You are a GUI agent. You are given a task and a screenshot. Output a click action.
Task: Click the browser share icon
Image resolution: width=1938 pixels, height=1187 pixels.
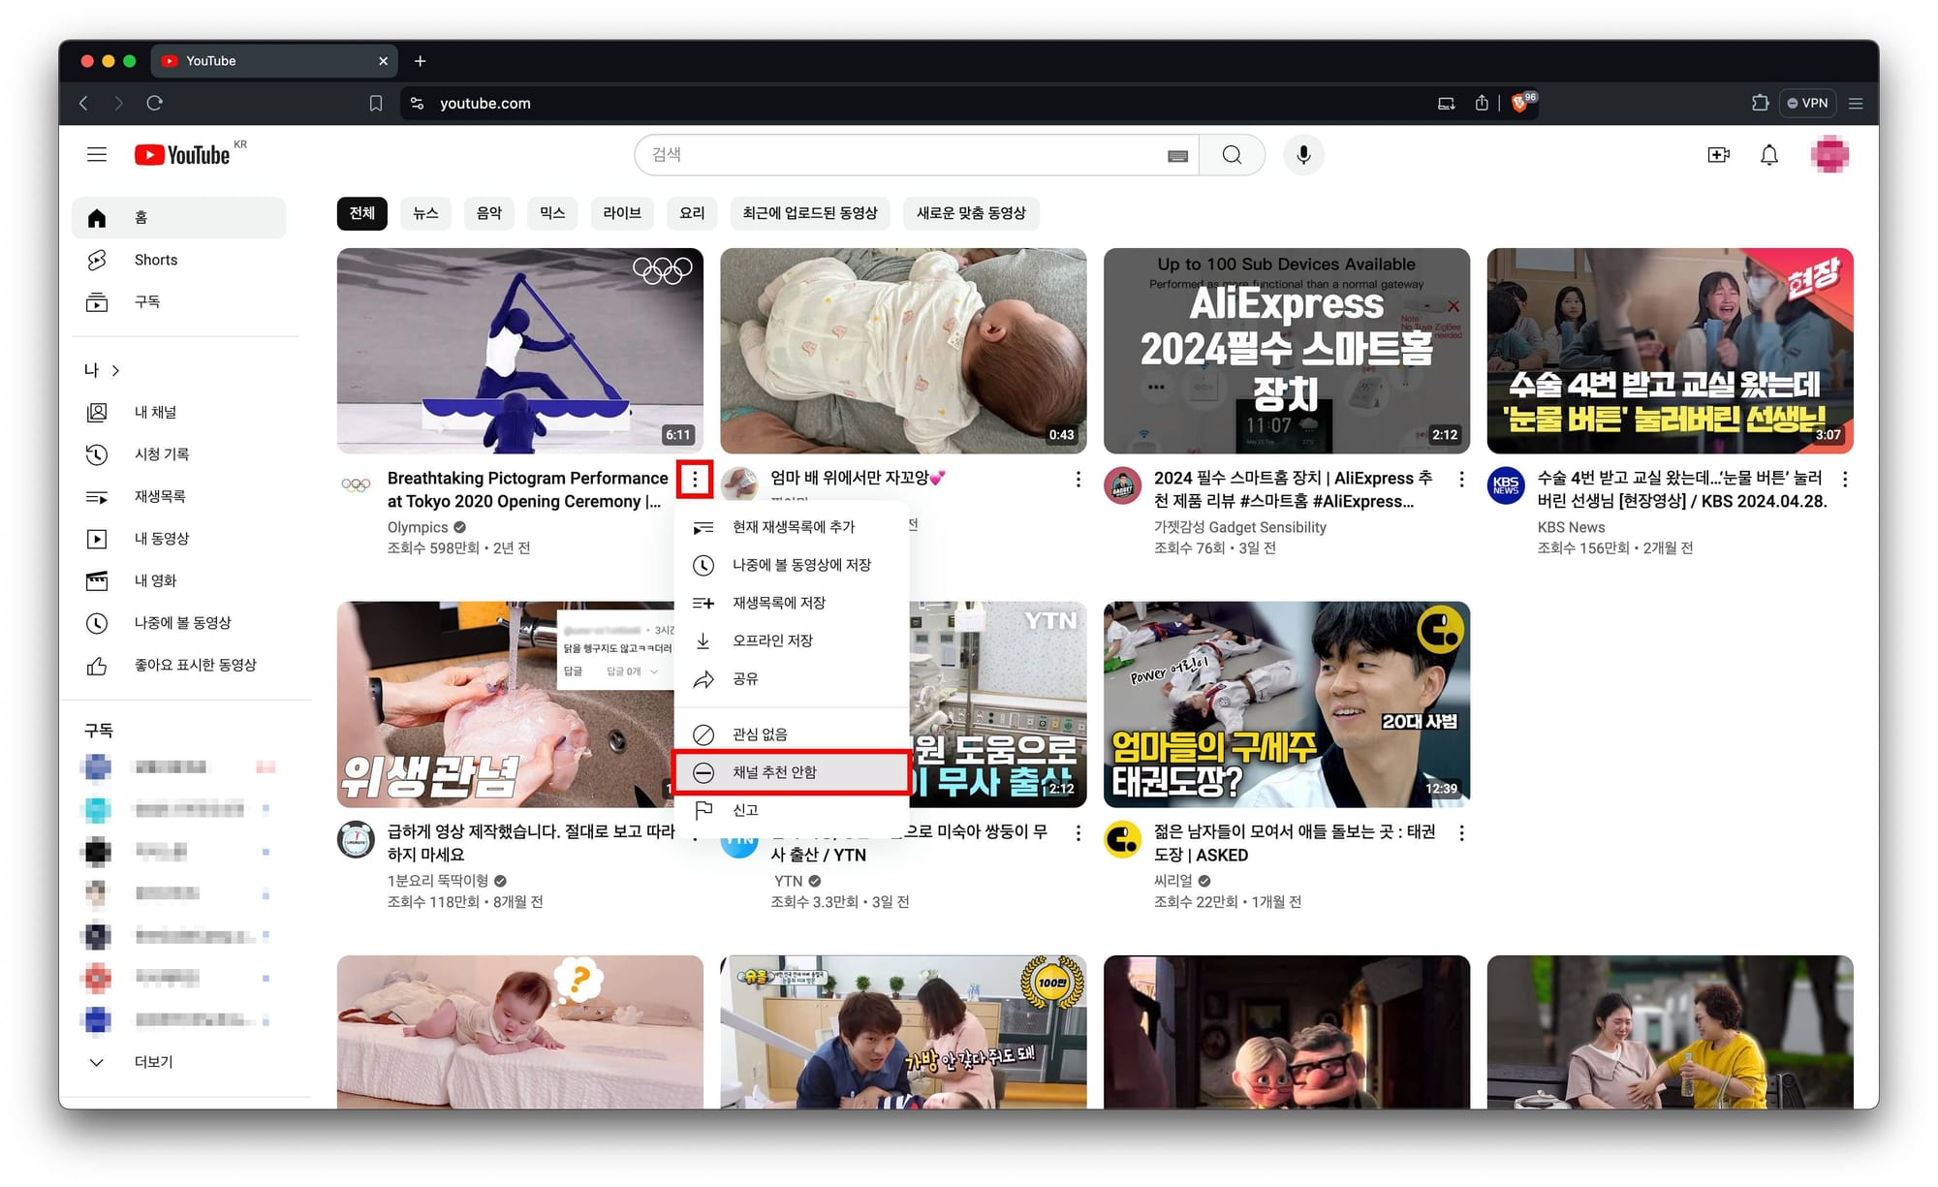(x=1482, y=103)
